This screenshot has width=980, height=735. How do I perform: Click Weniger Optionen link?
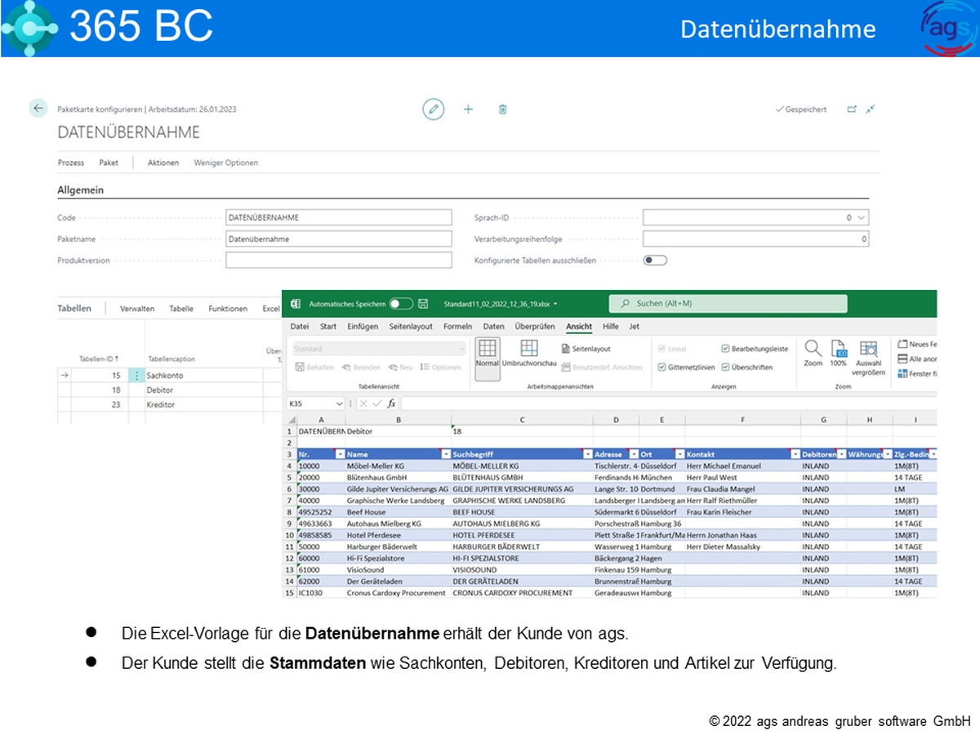pyautogui.click(x=226, y=163)
